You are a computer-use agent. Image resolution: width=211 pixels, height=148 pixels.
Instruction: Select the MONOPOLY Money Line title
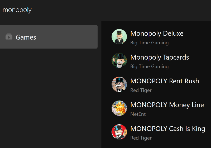167,105
